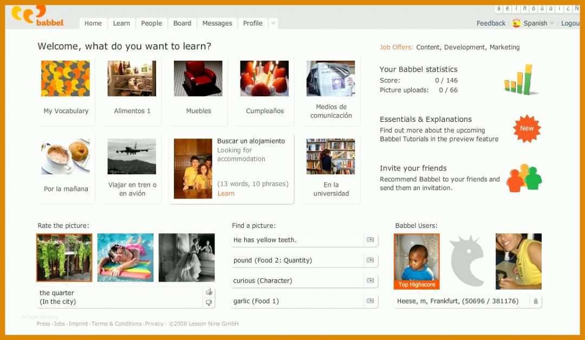This screenshot has height=340, width=585.
Task: Insert the ñ special character key
Action: click(524, 9)
